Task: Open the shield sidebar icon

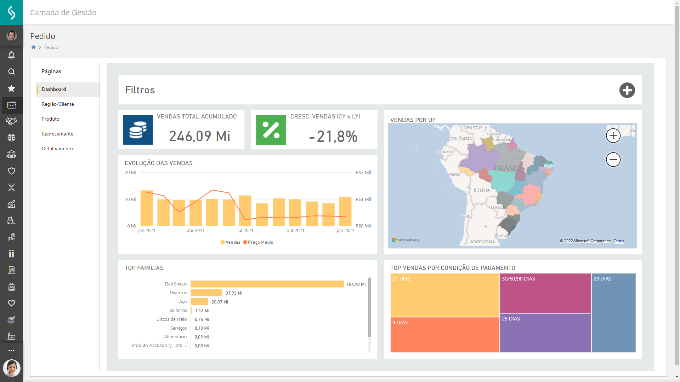Action: click(11, 171)
